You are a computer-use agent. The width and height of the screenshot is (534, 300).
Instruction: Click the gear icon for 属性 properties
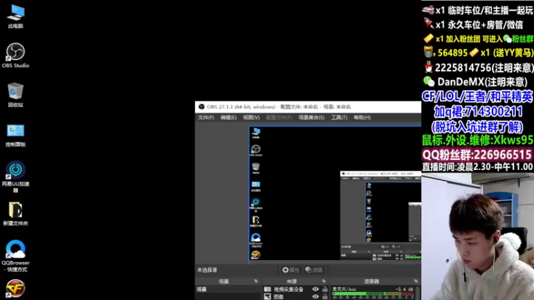(x=286, y=270)
